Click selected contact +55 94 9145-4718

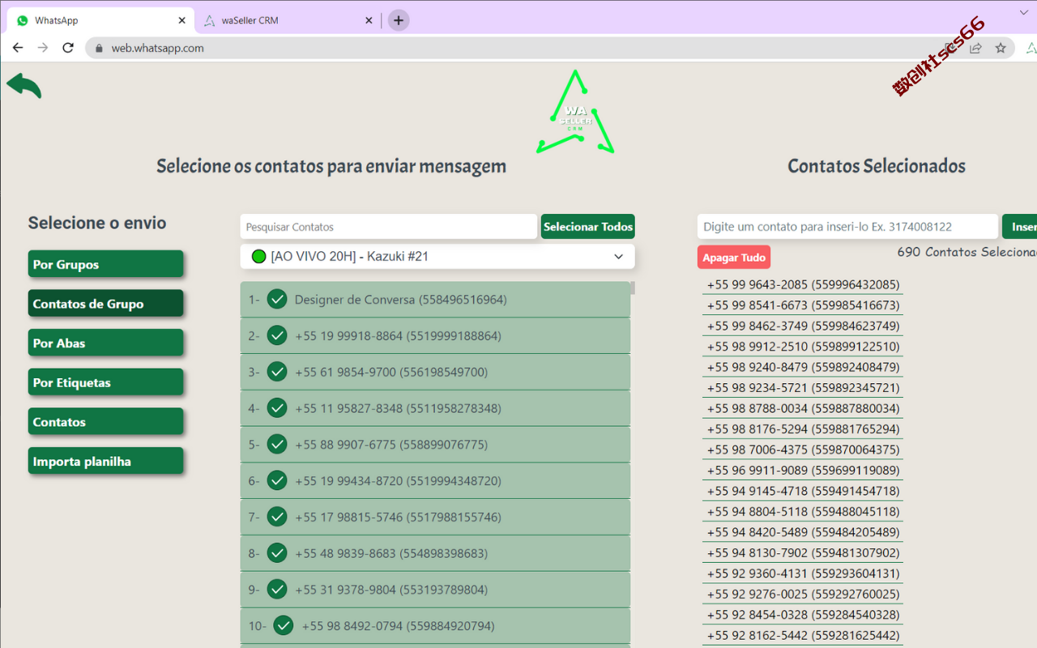pos(803,491)
